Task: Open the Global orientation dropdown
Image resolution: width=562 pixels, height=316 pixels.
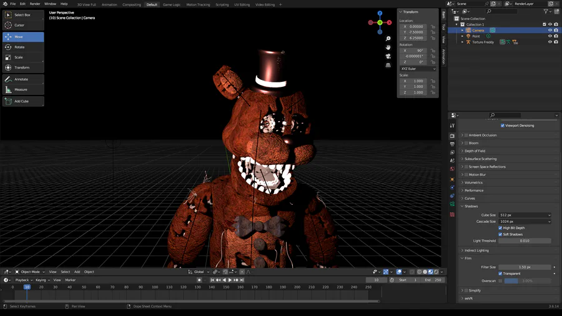Action: point(199,272)
